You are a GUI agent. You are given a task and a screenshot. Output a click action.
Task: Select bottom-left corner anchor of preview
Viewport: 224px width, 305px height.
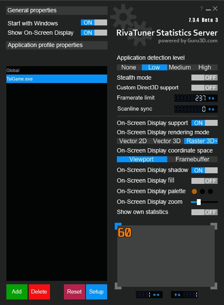coord(118,286)
